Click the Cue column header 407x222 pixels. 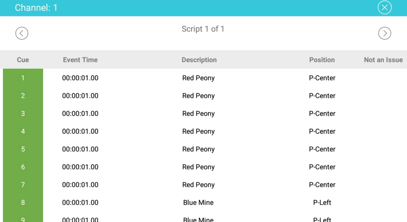23,60
